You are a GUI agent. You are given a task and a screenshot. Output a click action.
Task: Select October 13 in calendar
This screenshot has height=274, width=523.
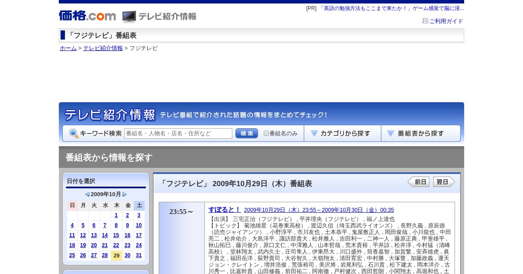pos(94,235)
